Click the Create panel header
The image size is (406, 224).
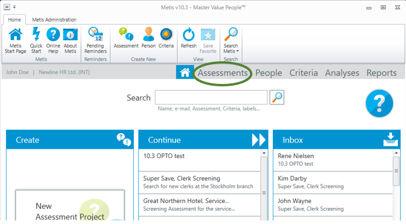pos(70,139)
